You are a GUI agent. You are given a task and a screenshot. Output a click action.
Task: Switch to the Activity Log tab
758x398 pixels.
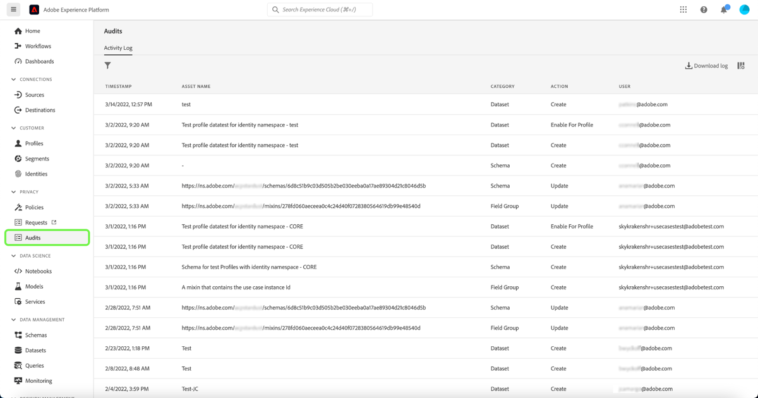pyautogui.click(x=117, y=47)
